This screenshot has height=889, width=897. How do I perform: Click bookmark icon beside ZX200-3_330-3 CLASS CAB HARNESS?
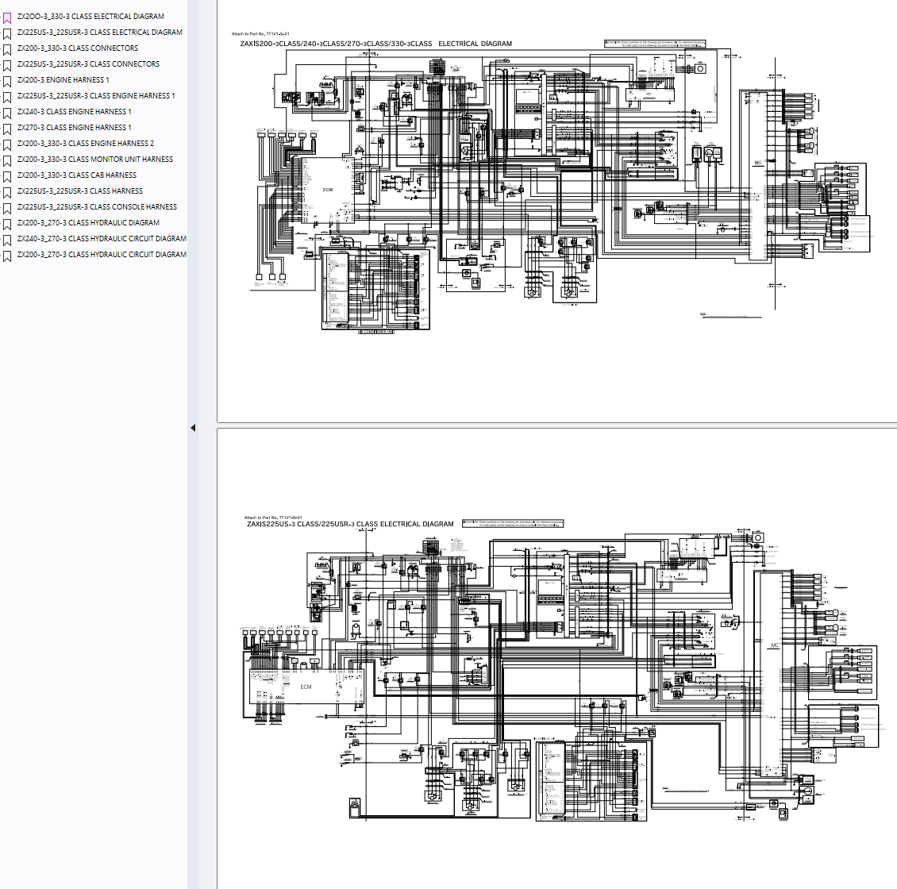coord(7,177)
